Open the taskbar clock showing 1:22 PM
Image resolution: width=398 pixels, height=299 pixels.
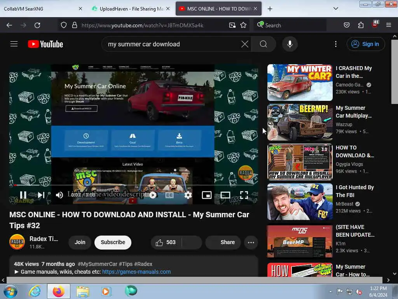[378, 292]
